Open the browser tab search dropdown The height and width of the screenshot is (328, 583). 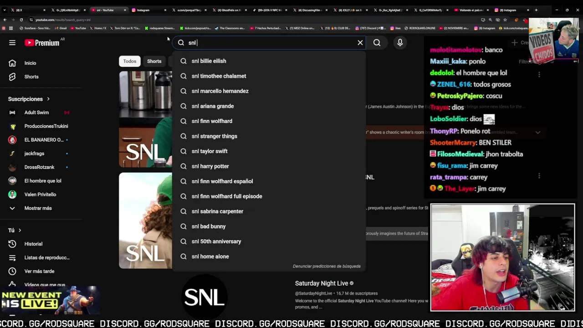coord(5,10)
